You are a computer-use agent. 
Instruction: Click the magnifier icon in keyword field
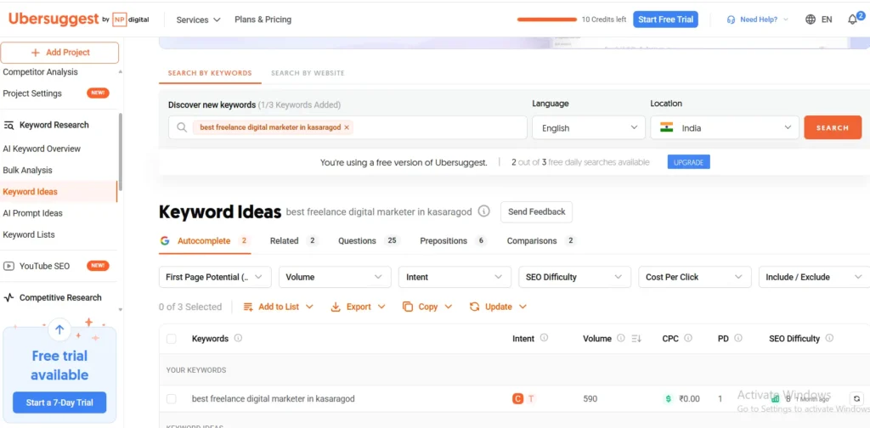(182, 127)
